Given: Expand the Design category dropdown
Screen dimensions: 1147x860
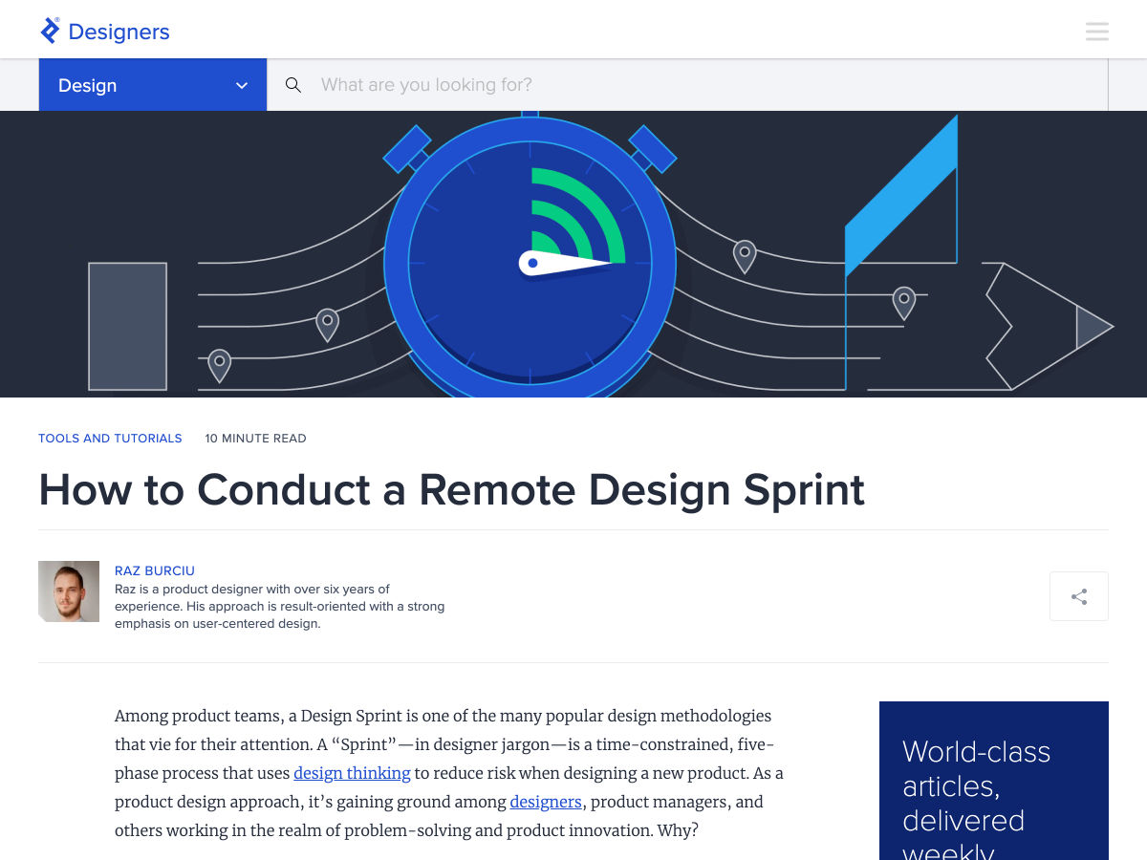Looking at the screenshot, I should tap(153, 85).
